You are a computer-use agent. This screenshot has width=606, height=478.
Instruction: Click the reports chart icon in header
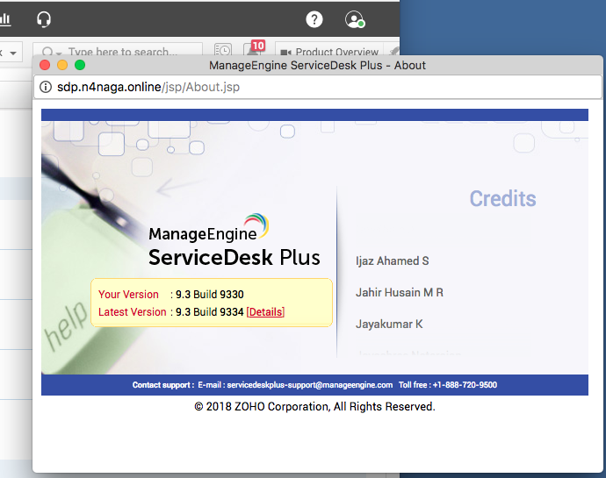pos(5,19)
